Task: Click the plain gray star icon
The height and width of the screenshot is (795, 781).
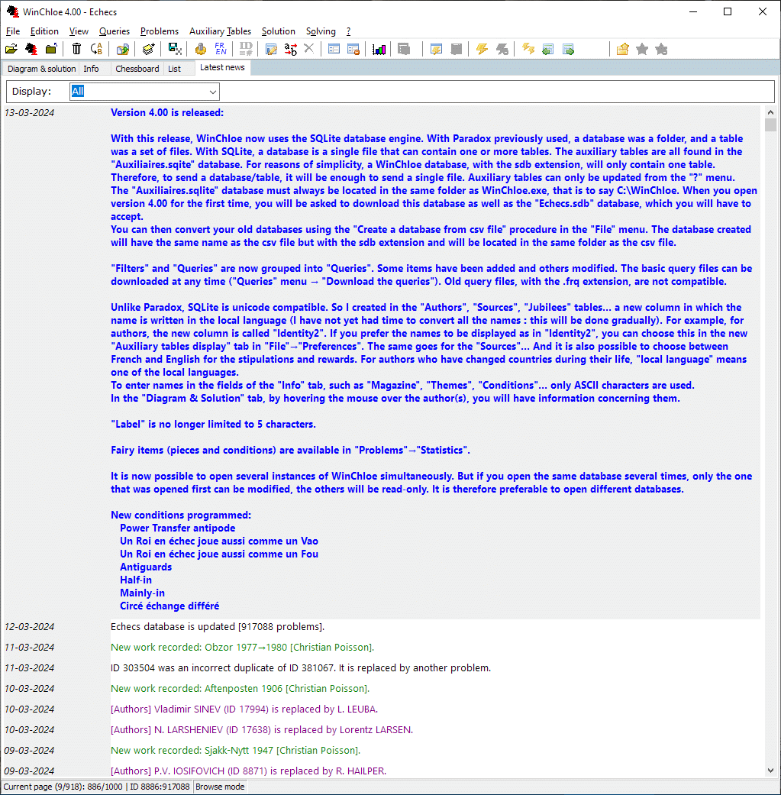Action: pos(642,49)
